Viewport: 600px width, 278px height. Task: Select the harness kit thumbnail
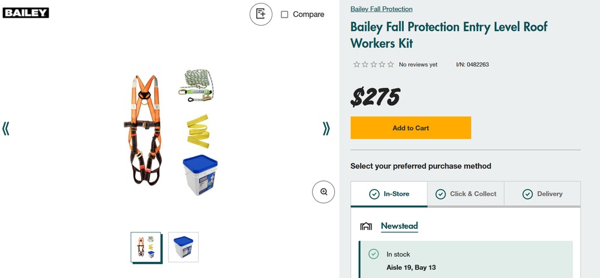(146, 247)
